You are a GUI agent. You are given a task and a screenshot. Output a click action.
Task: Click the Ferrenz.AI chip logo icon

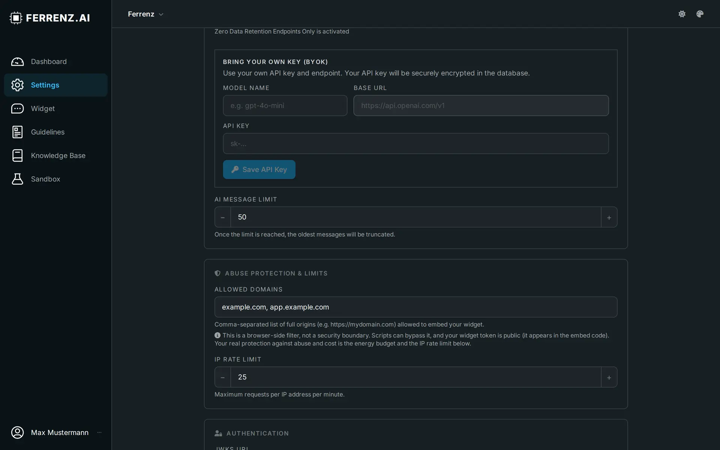(16, 18)
